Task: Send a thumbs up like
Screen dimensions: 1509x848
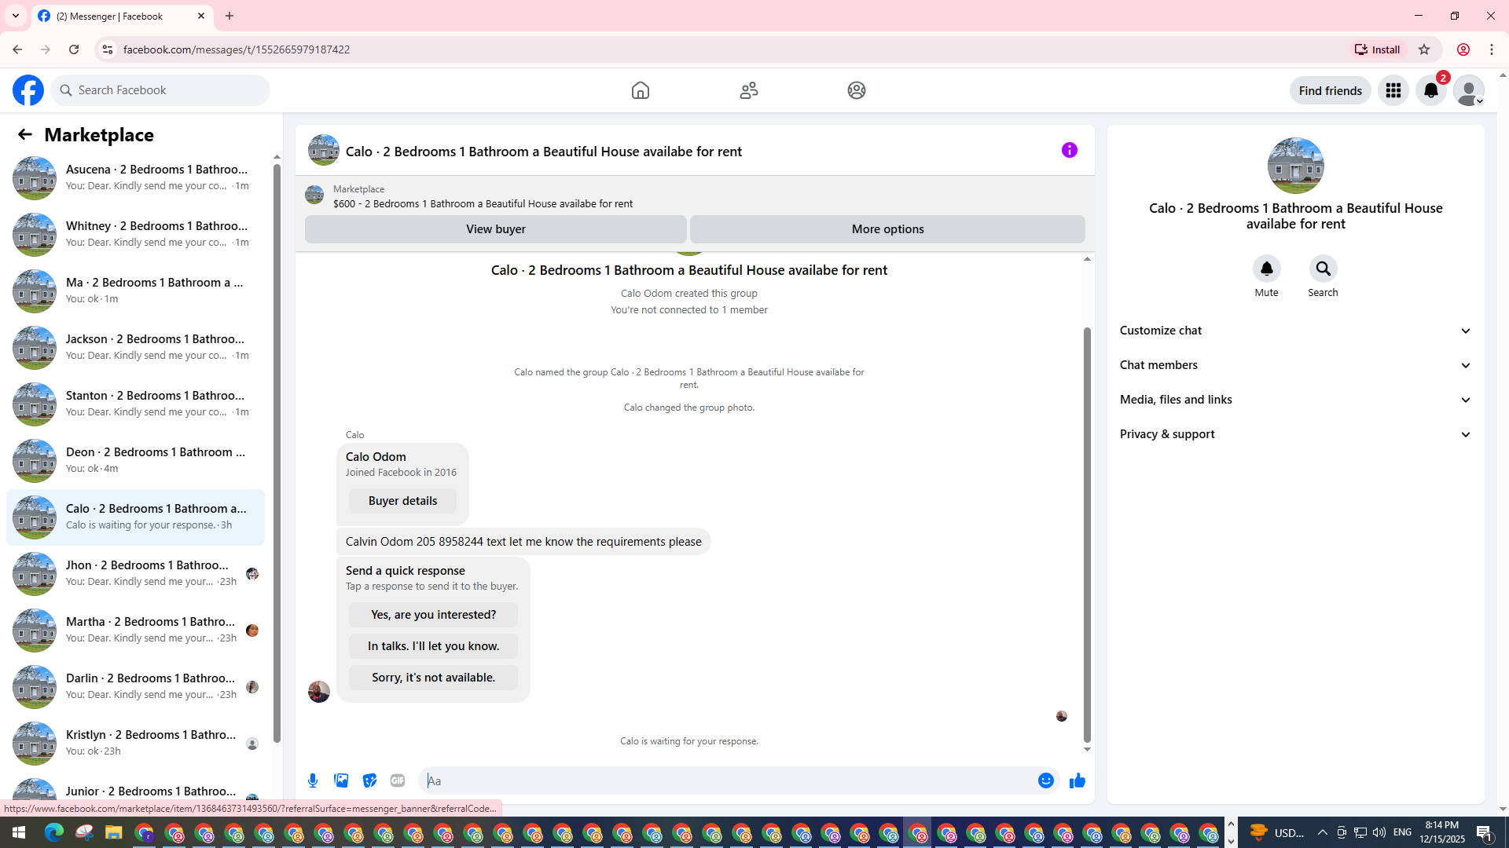Action: tap(1077, 780)
